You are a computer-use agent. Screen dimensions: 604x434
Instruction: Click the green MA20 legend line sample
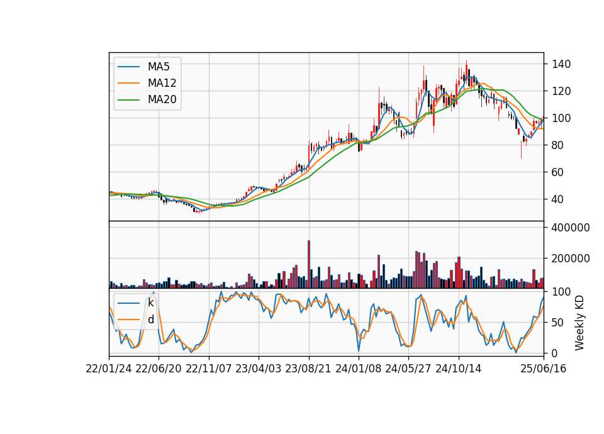pos(128,99)
